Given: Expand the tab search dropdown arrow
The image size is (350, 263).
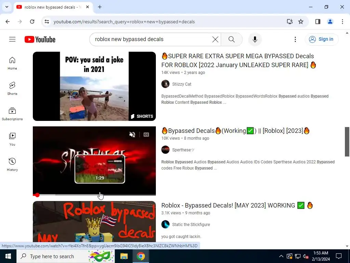Looking at the screenshot, I should coord(7,7).
